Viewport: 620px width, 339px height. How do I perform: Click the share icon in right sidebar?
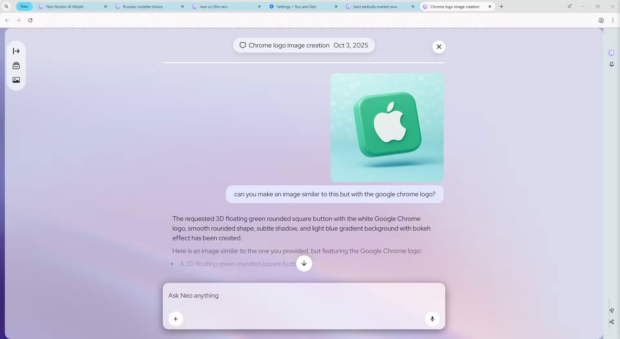point(612,322)
